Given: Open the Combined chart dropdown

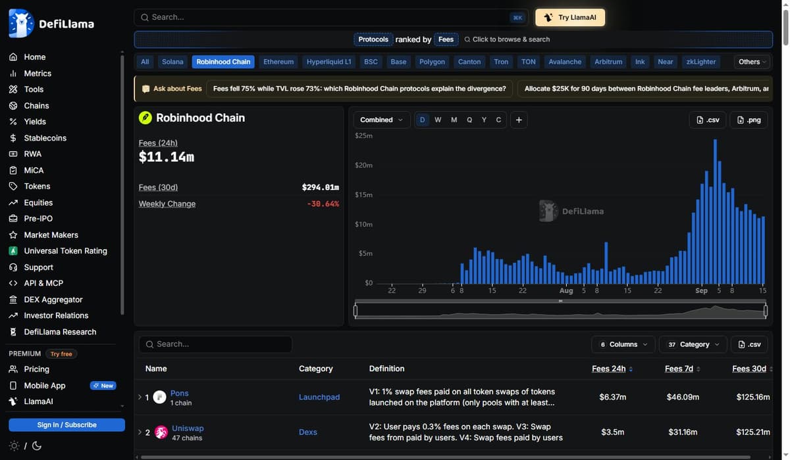Looking at the screenshot, I should coord(382,120).
